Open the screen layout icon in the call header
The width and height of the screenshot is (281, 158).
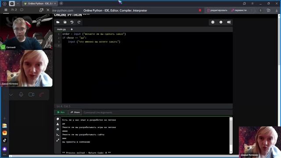22,10
